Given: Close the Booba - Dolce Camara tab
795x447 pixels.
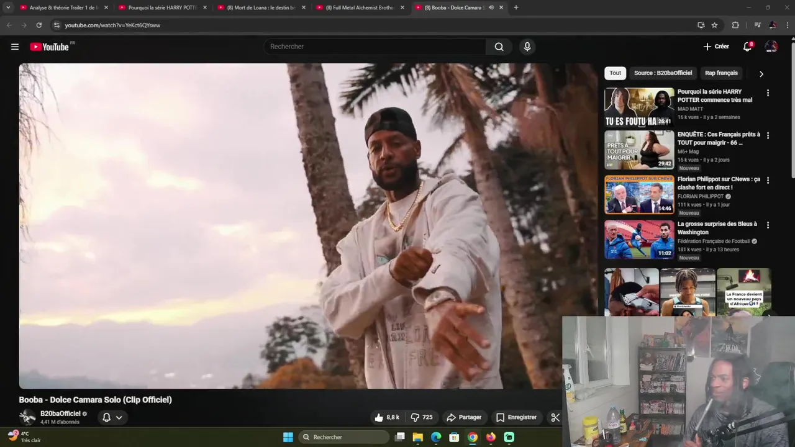Looking at the screenshot, I should 501,7.
